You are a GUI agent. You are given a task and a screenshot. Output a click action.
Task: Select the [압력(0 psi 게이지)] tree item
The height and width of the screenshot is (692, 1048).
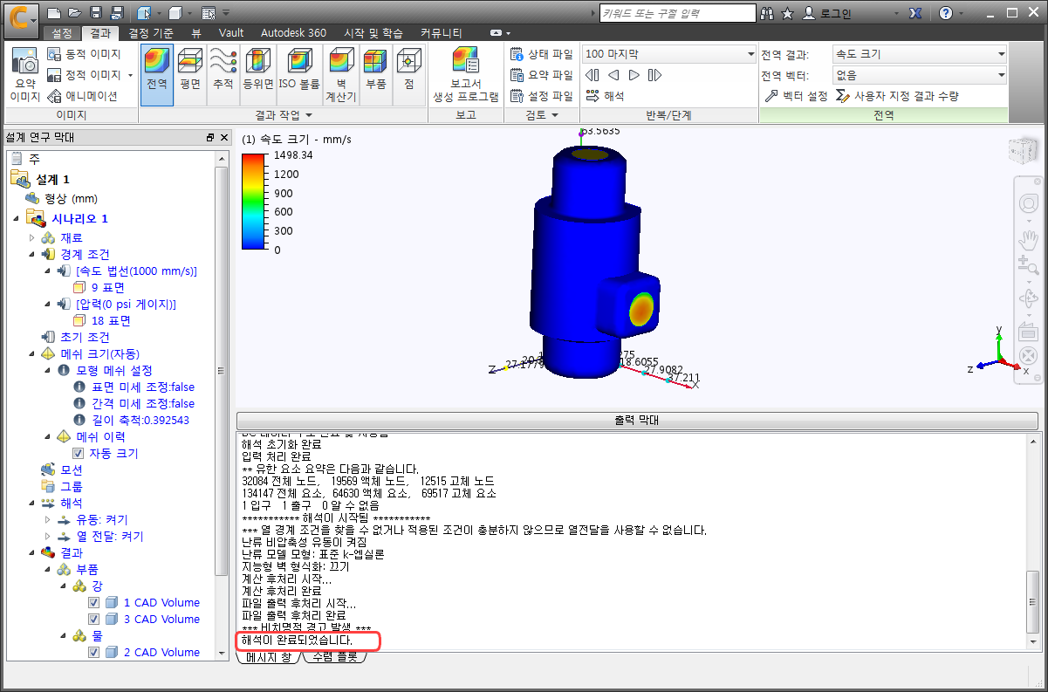pos(126,305)
